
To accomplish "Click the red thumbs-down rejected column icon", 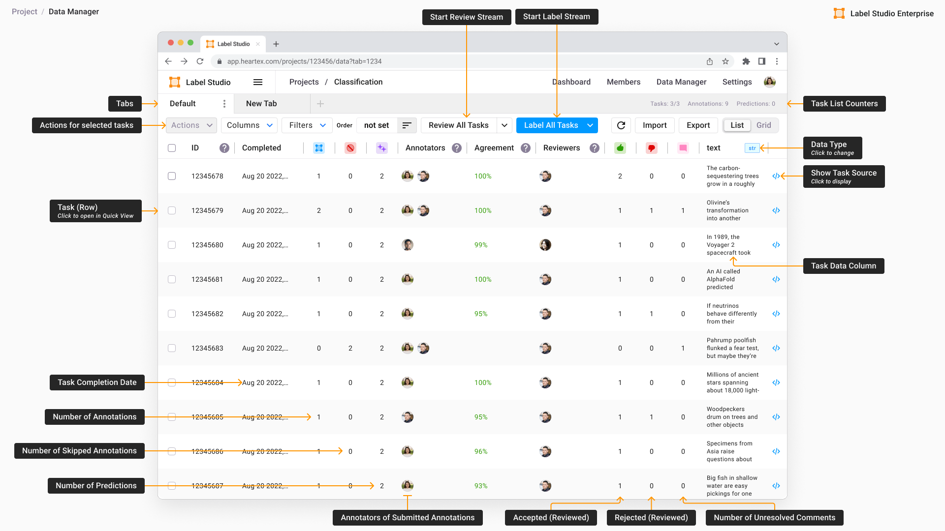I will pyautogui.click(x=652, y=148).
